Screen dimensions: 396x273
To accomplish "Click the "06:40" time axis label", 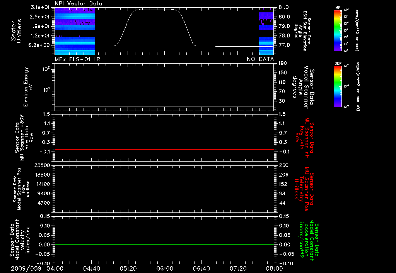I will tap(201, 268).
